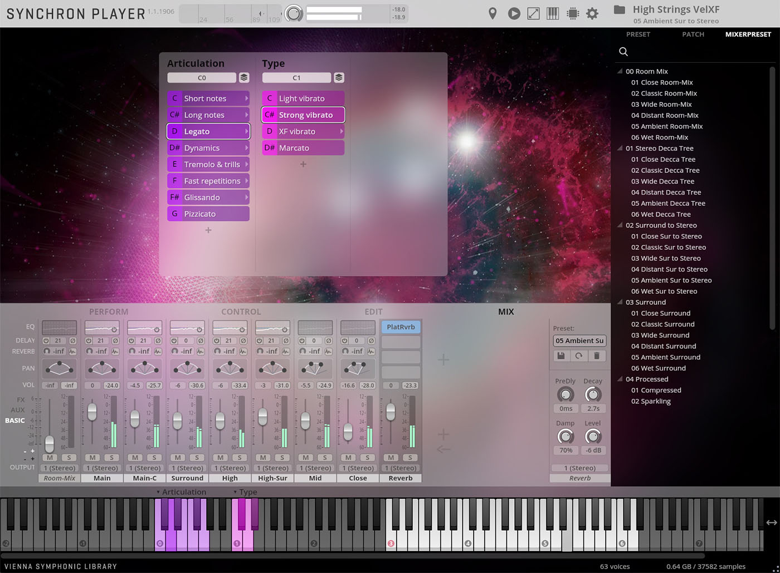Switch to the PRESET tab

(x=638, y=34)
